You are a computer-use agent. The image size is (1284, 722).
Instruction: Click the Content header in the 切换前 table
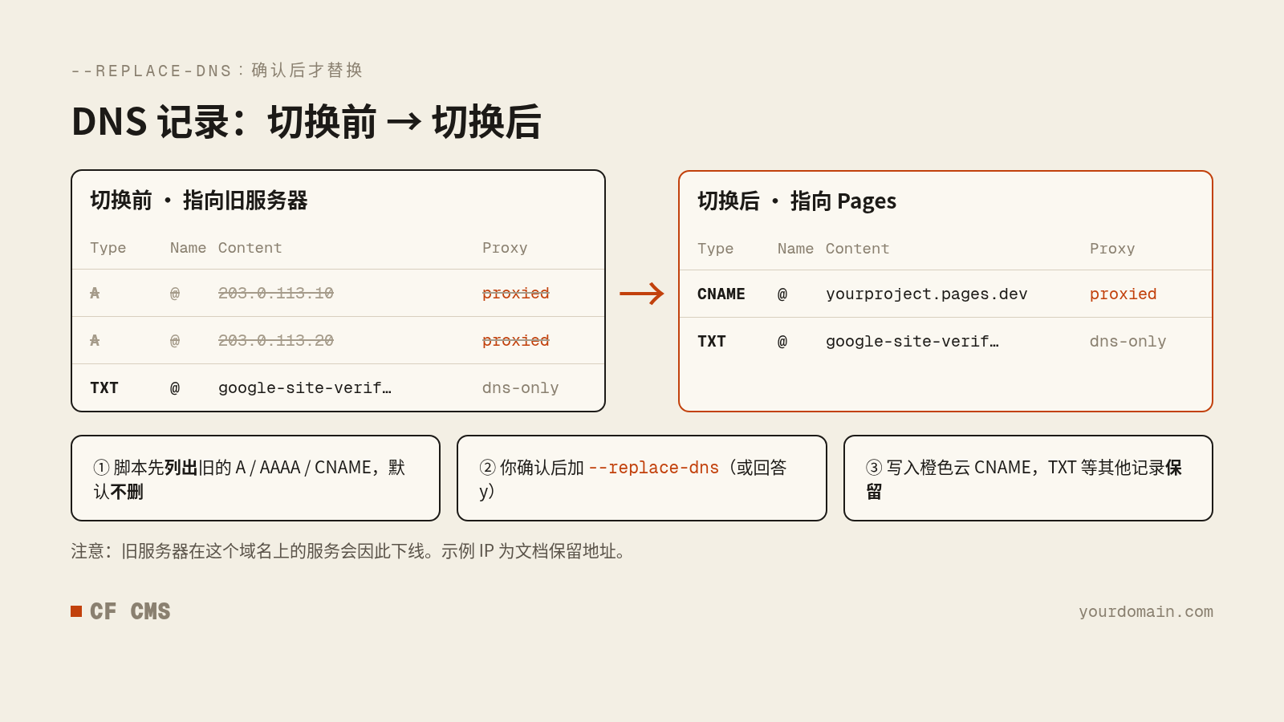pyautogui.click(x=250, y=248)
